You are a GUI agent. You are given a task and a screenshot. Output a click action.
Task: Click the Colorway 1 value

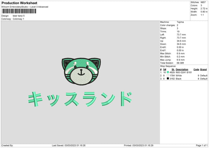click(18, 19)
